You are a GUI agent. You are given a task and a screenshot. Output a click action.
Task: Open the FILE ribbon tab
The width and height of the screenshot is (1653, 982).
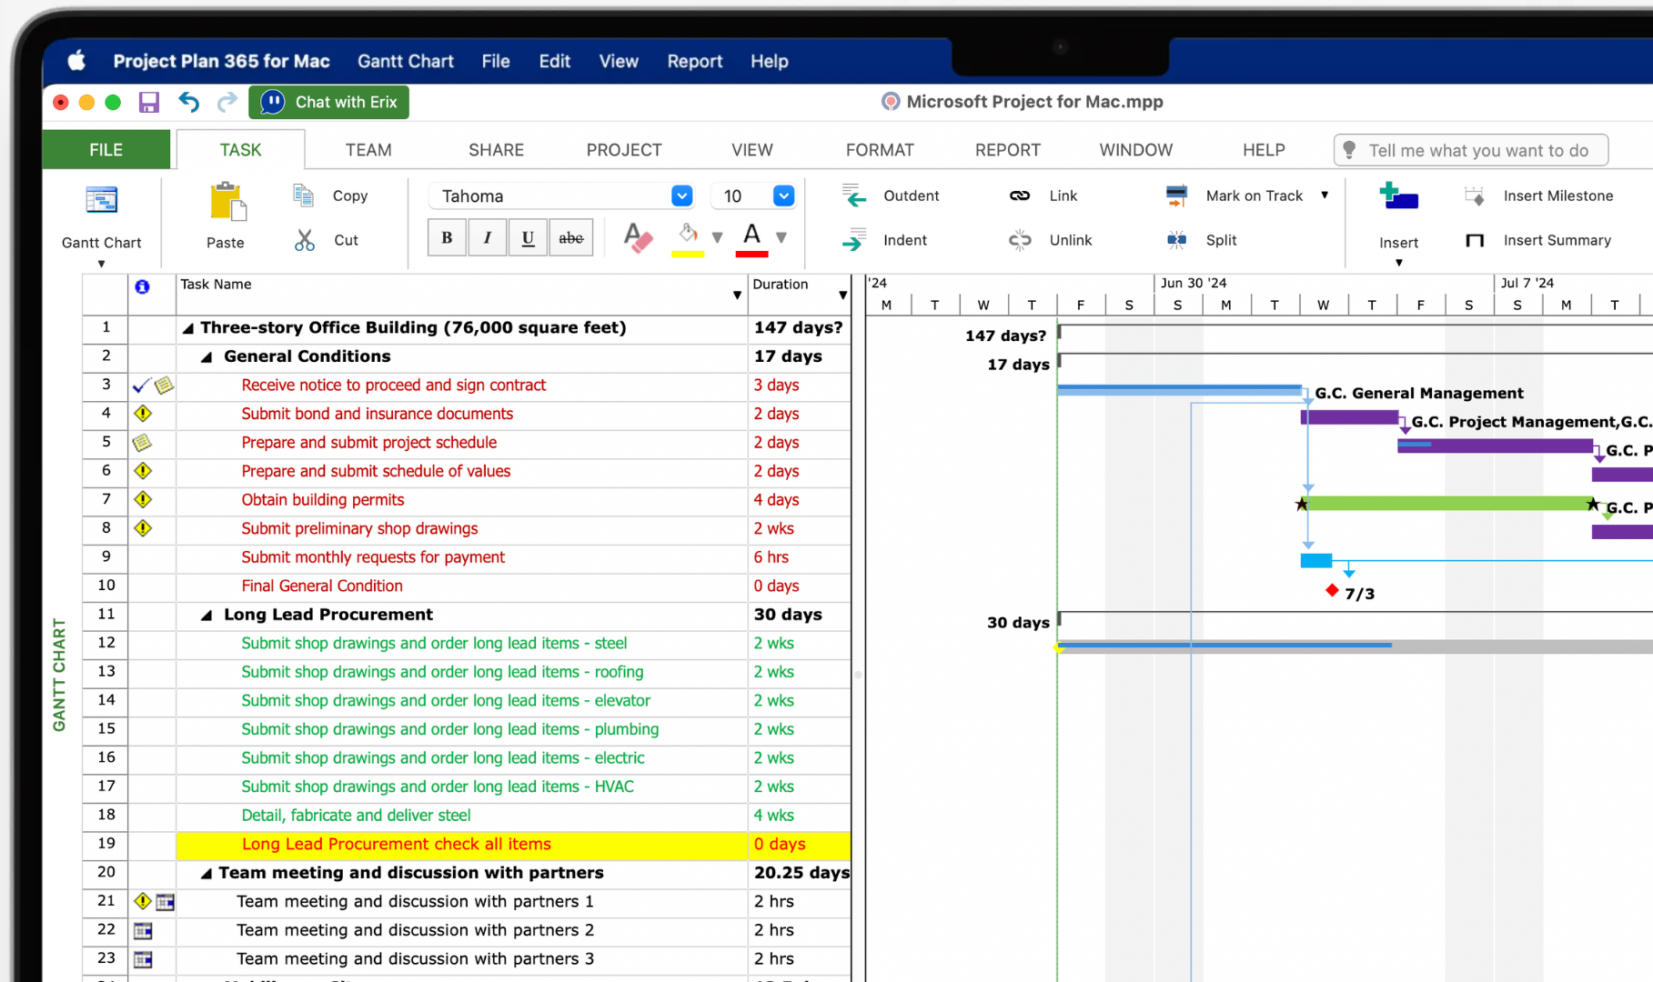106,149
